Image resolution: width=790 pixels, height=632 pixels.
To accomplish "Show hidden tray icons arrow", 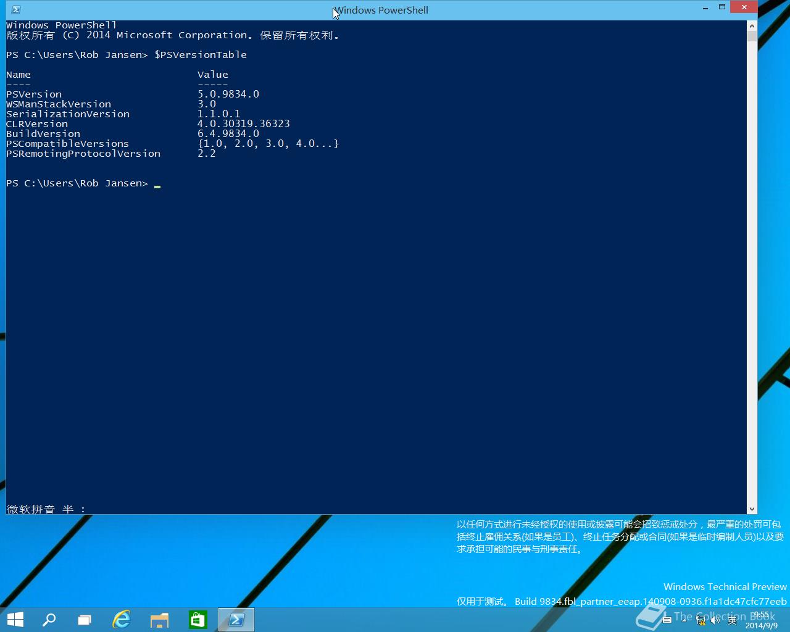I will tap(684, 620).
